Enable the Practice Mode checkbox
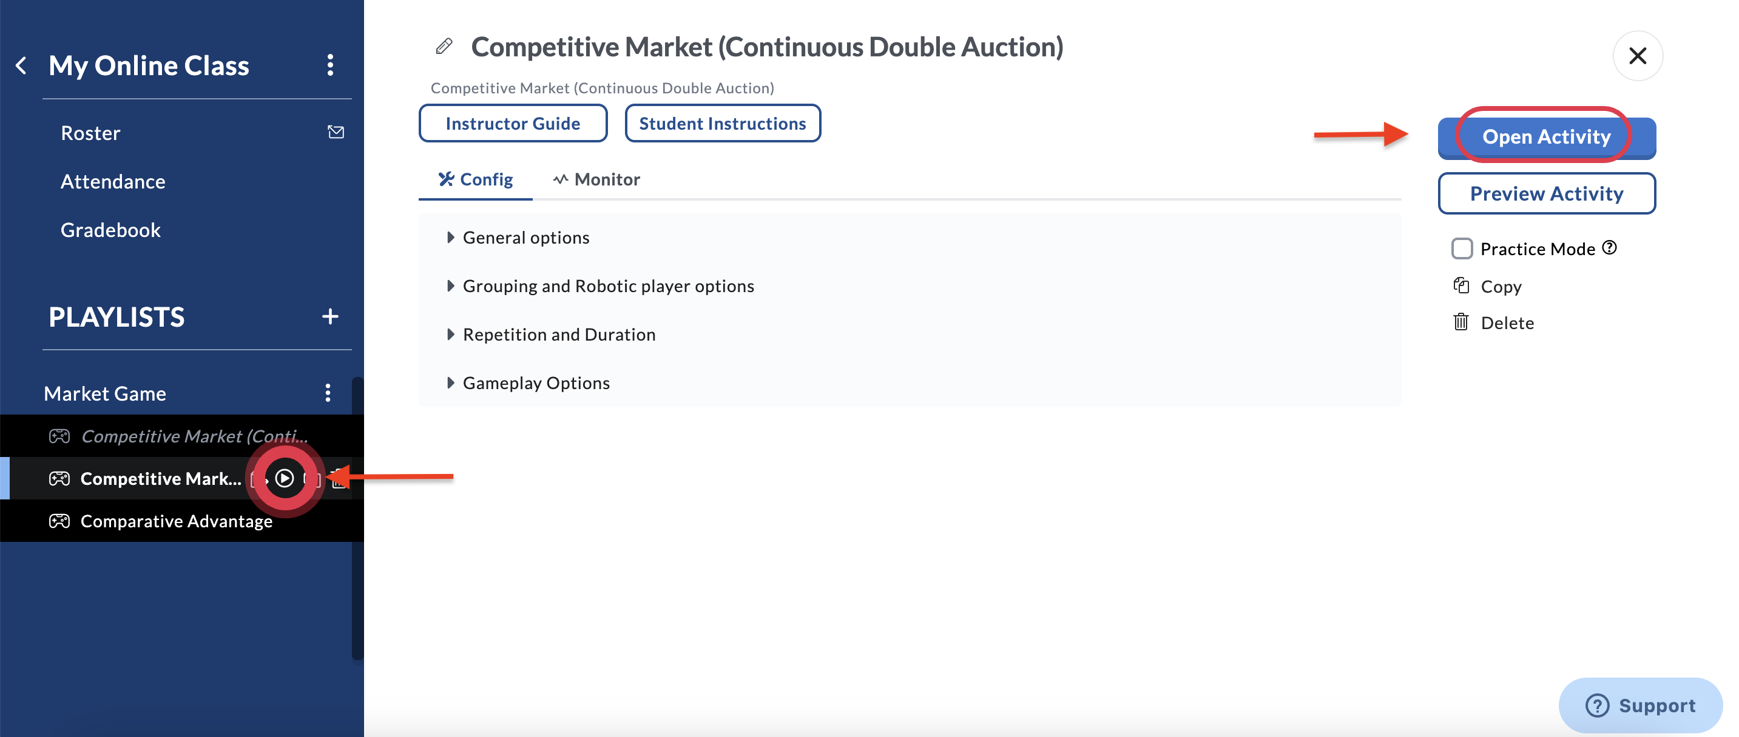This screenshot has height=737, width=1739. (1462, 249)
